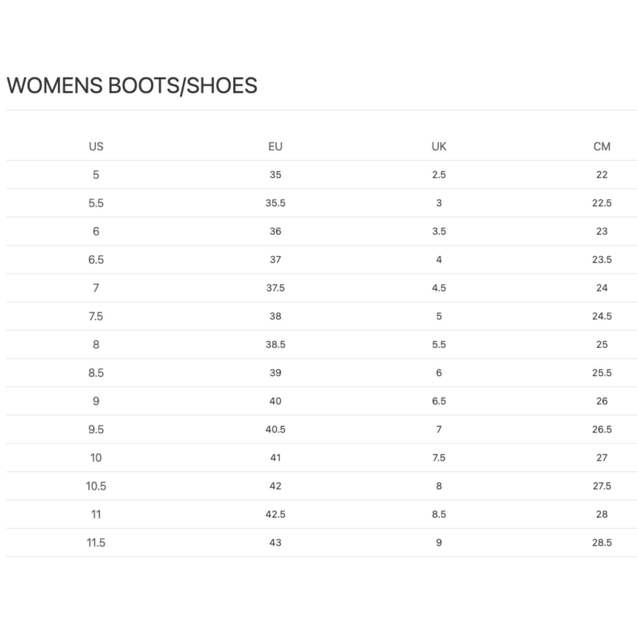Select US size 9.5 cell
This screenshot has width=637, height=637.
click(96, 430)
